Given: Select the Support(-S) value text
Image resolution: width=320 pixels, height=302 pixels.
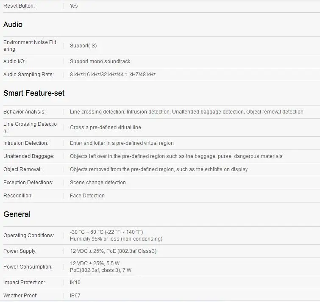Looking at the screenshot, I should (83, 45).
